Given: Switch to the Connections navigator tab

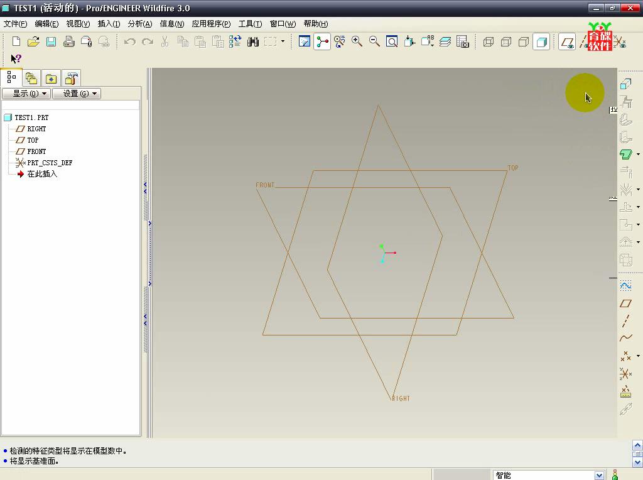Looking at the screenshot, I should click(x=71, y=78).
